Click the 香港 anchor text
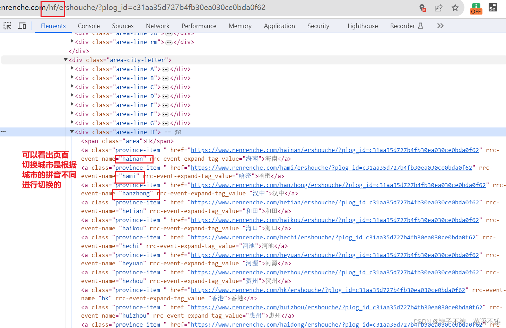The image size is (506, 328). [x=237, y=298]
